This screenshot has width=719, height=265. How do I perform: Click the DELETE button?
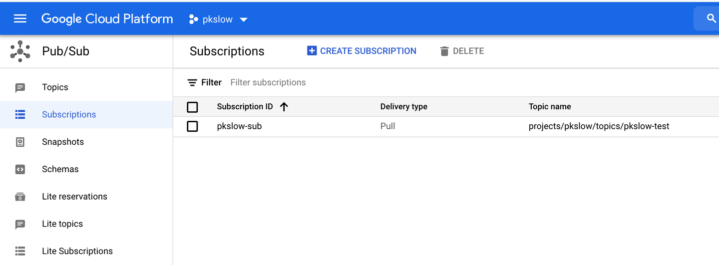click(x=462, y=51)
